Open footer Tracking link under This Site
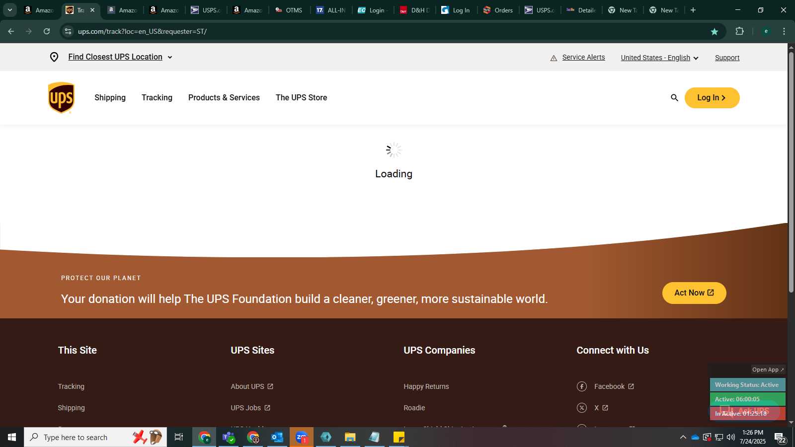This screenshot has height=447, width=795. tap(71, 386)
